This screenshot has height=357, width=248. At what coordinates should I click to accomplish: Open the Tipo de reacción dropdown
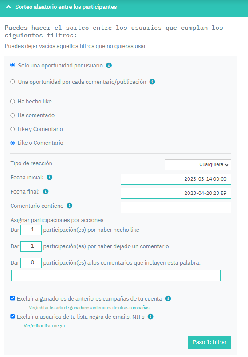198,165
